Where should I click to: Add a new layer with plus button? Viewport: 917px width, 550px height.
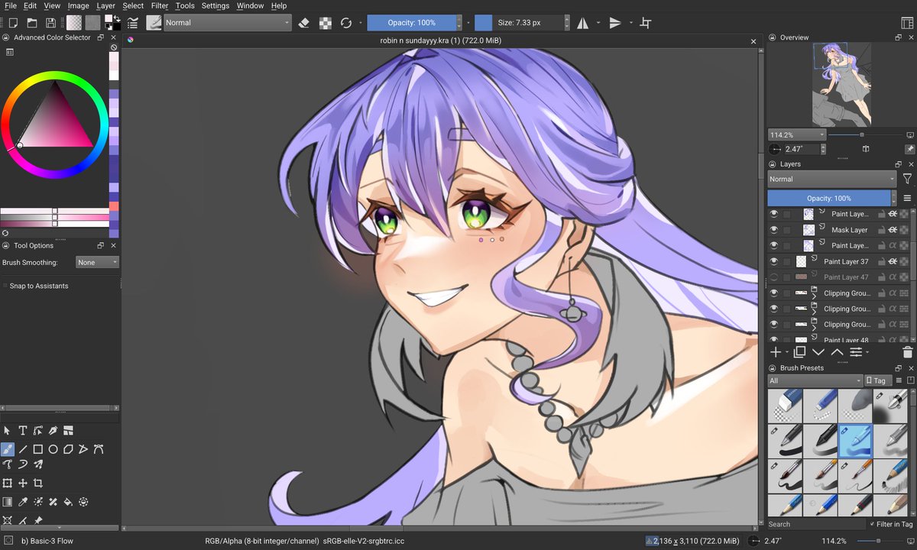click(776, 352)
